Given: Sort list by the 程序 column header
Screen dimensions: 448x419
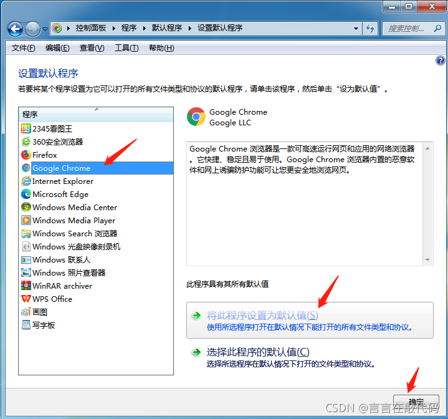Looking at the screenshot, I should [x=96, y=114].
